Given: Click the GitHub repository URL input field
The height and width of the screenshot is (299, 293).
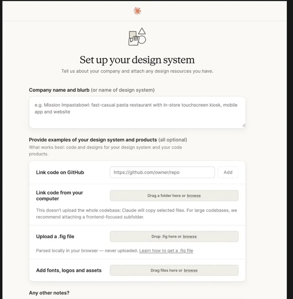Looking at the screenshot, I should (162, 172).
